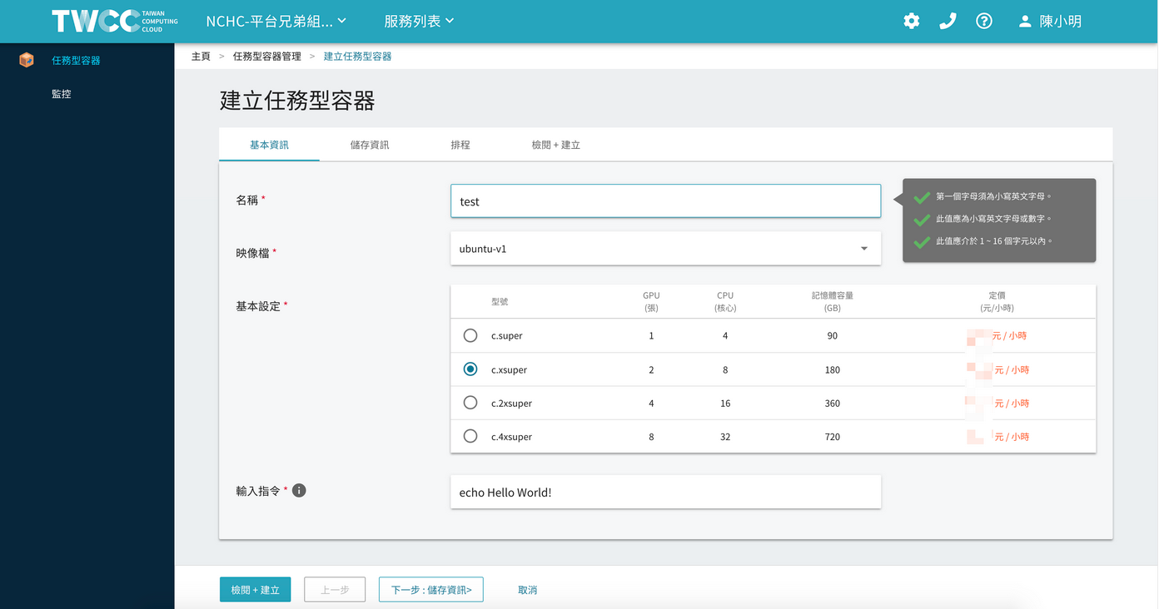The width and height of the screenshot is (1159, 609).
Task: Open 任務型容器 in the sidebar
Action: click(76, 61)
